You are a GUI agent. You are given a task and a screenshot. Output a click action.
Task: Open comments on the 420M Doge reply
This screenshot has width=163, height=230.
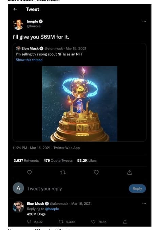(x=29, y=221)
